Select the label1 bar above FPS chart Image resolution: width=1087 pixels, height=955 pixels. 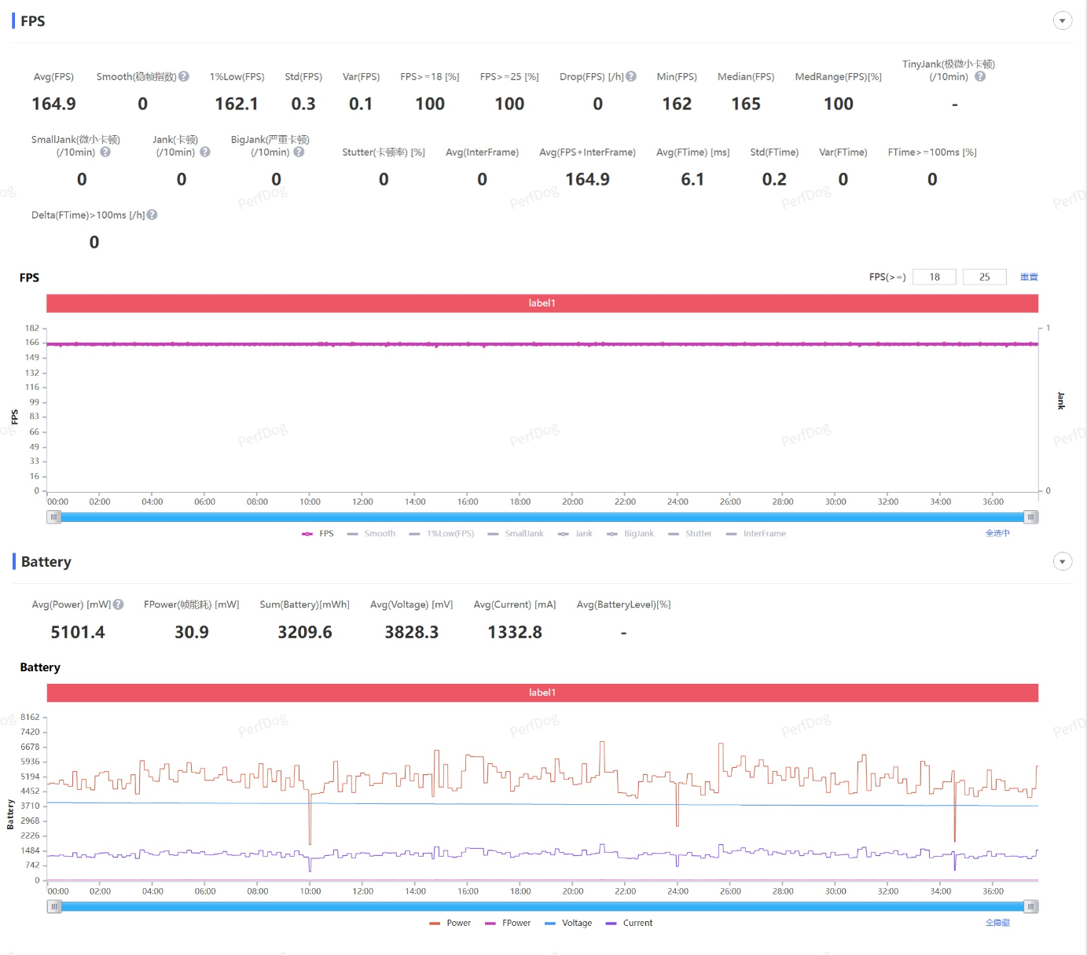542,303
